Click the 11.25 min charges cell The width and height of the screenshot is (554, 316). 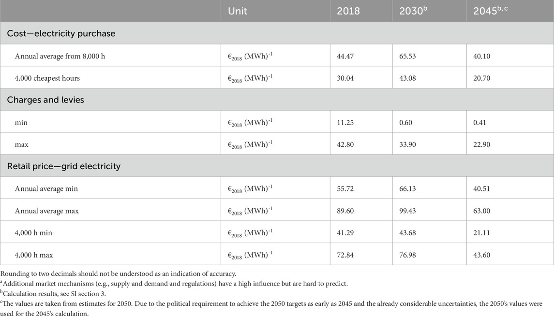coord(345,122)
